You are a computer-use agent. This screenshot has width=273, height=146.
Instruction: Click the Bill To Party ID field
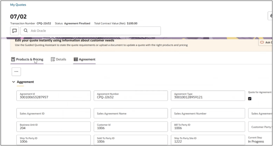tap(208, 127)
